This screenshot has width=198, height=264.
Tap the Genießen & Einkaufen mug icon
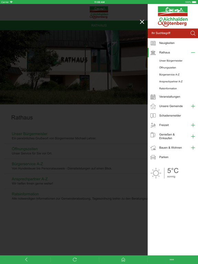153,135
